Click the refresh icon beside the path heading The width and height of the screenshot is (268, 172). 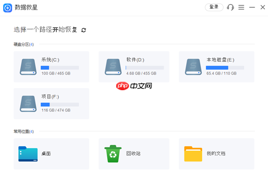(x=84, y=30)
